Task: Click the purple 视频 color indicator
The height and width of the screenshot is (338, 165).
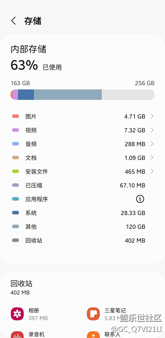Action: (15, 130)
